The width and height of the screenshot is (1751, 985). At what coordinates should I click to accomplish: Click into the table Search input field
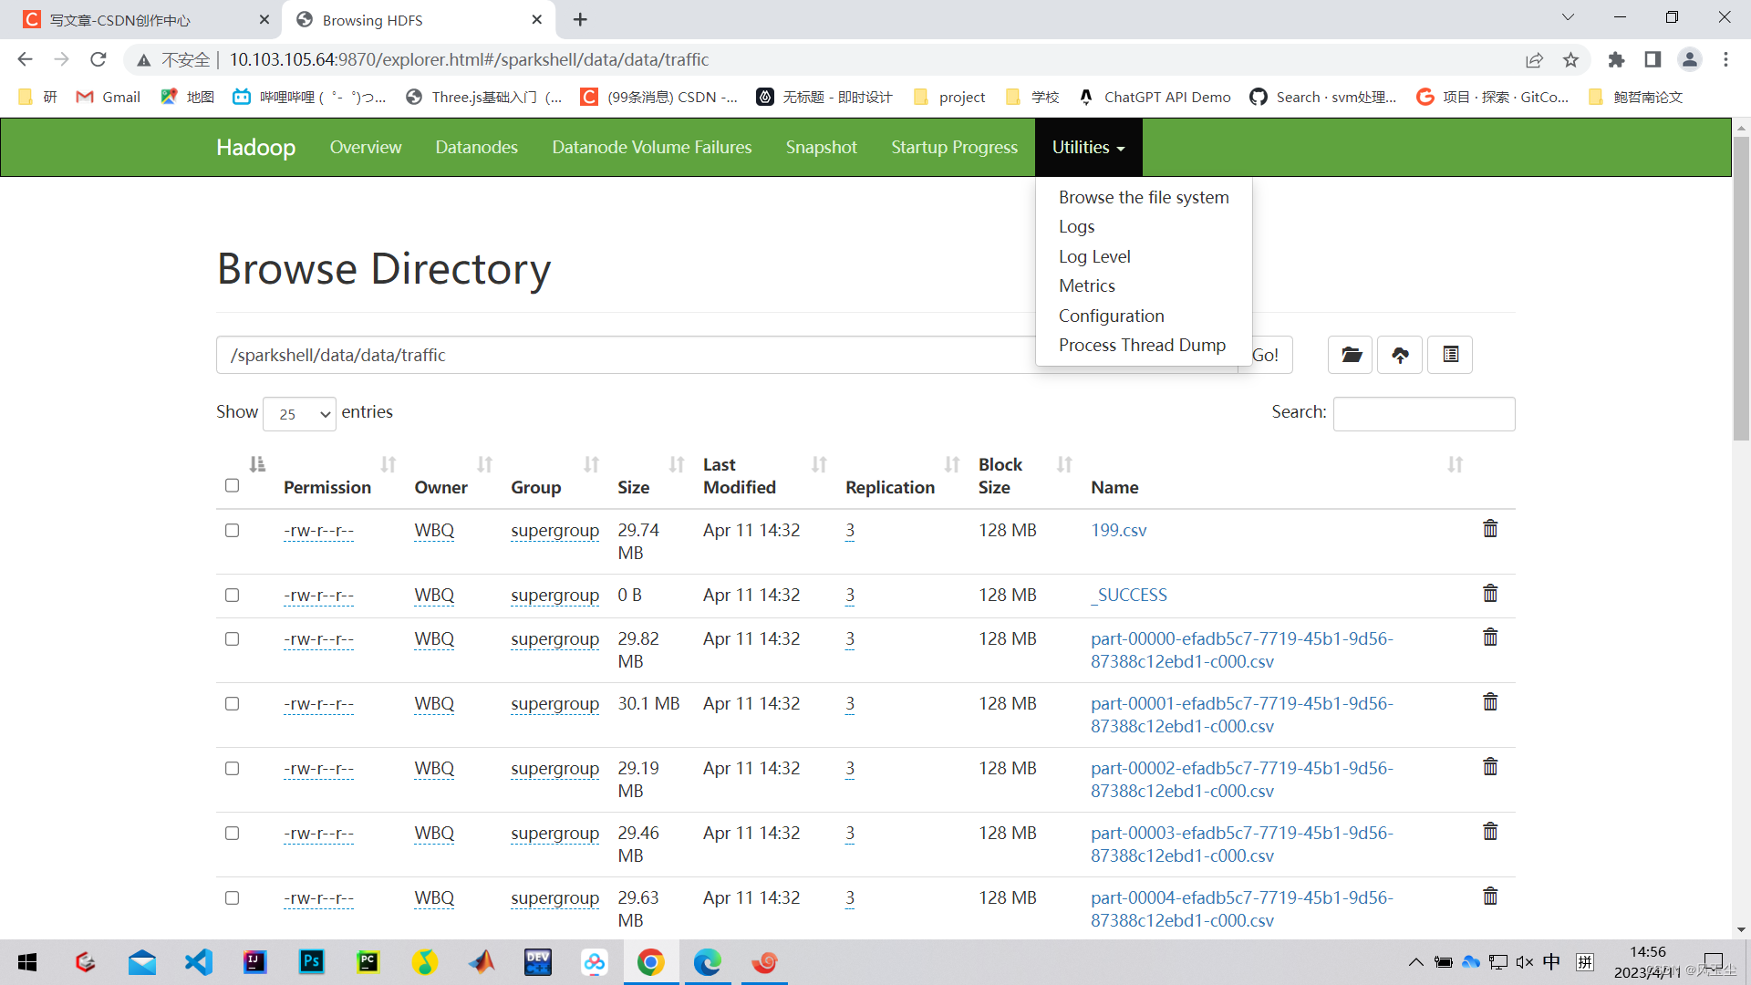tap(1424, 413)
